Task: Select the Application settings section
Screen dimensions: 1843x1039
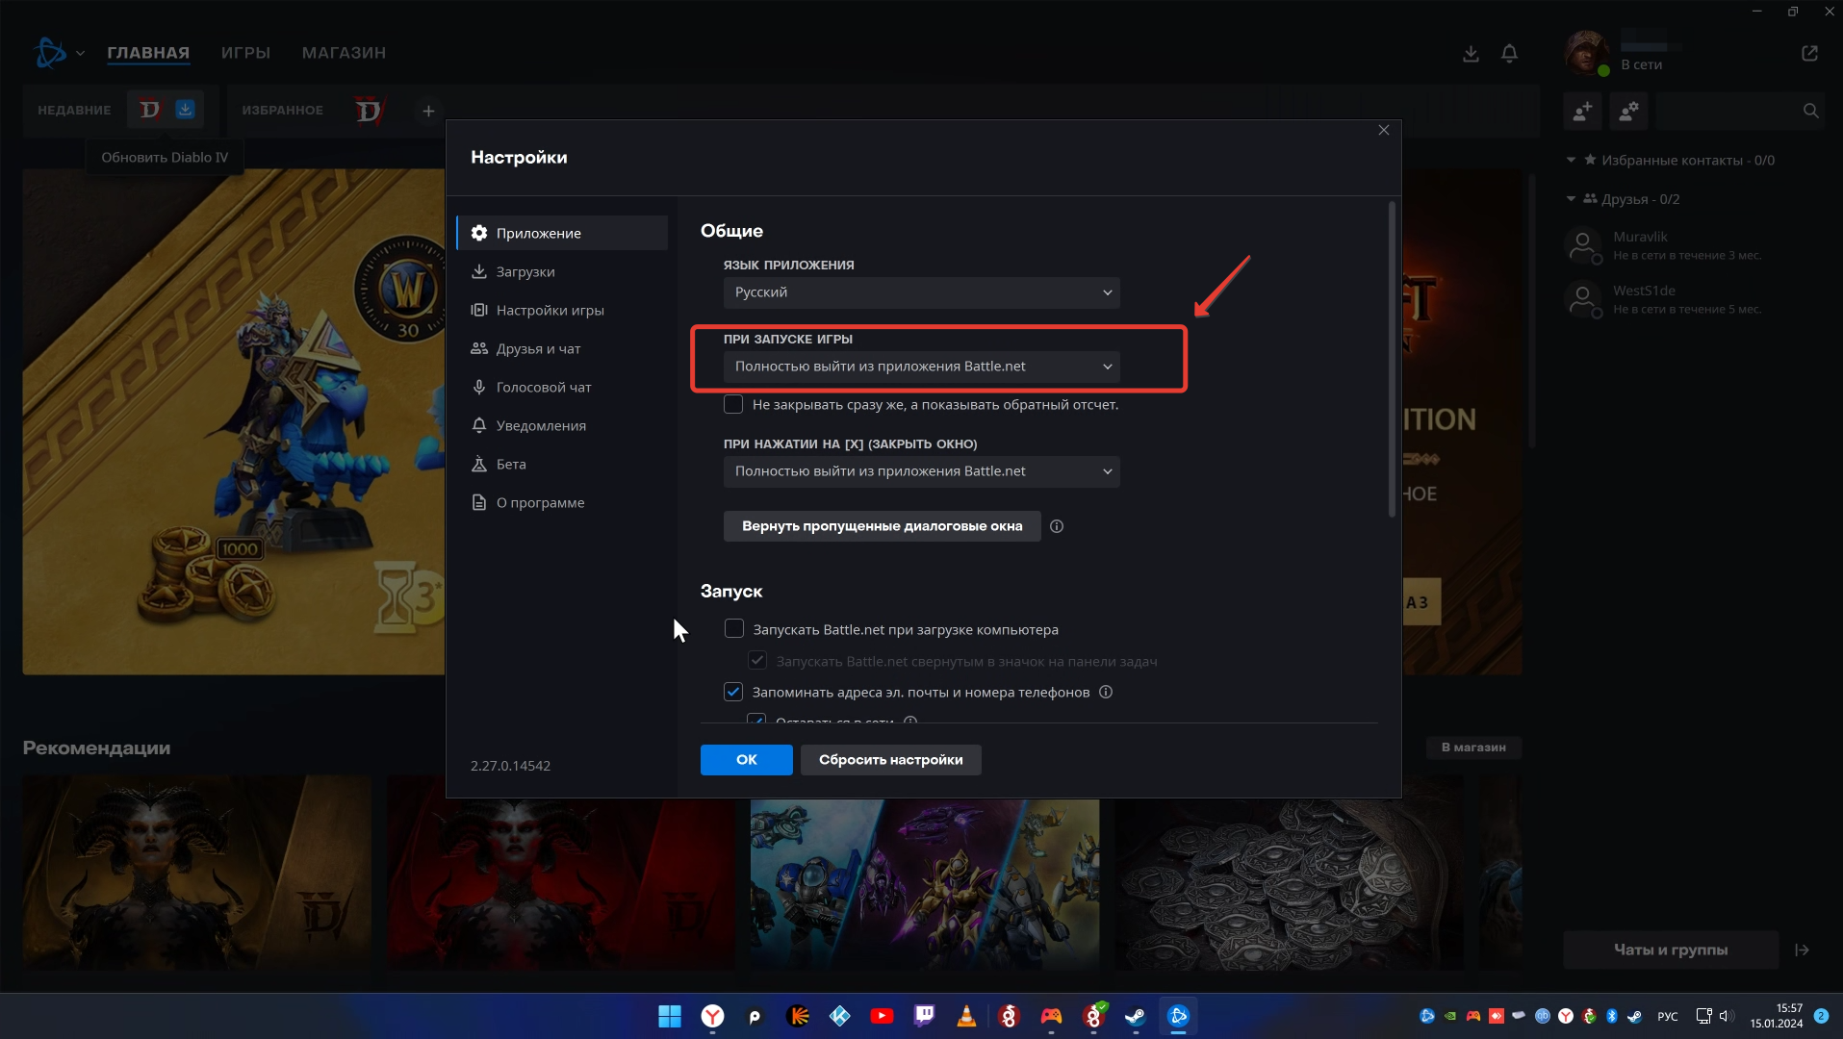Action: [562, 233]
